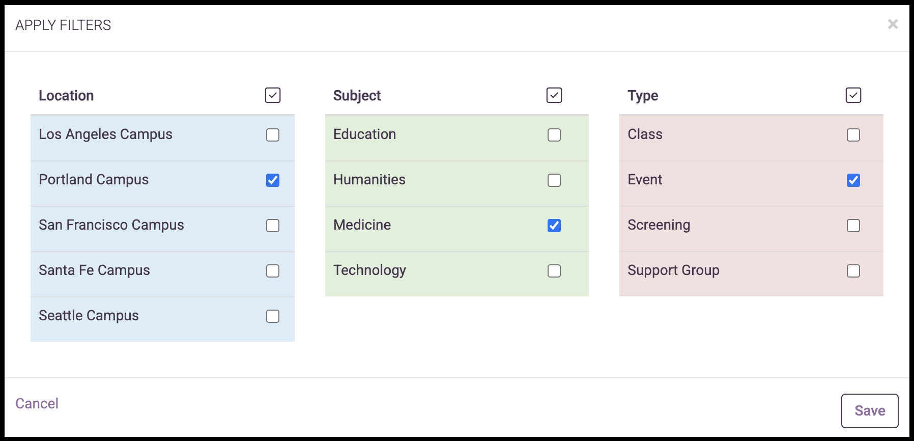The width and height of the screenshot is (914, 441).
Task: Toggle the select-all Location checkbox
Action: (273, 95)
